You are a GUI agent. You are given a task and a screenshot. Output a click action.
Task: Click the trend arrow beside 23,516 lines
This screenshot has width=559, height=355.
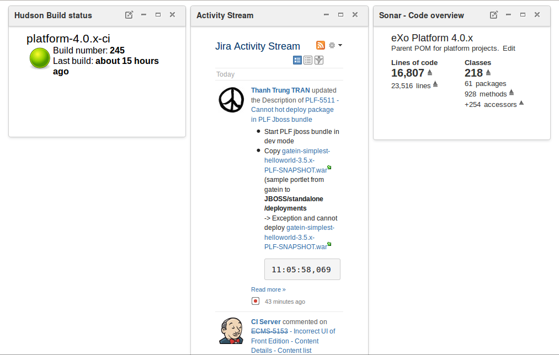pyautogui.click(x=435, y=84)
